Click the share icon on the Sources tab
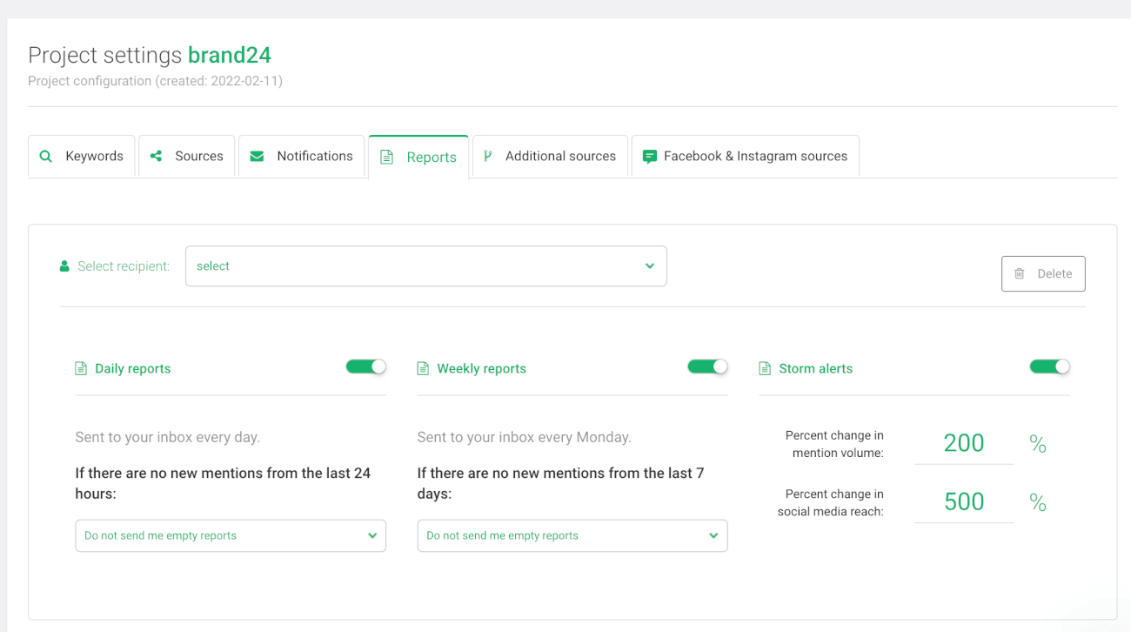Image resolution: width=1131 pixels, height=632 pixels. (155, 156)
